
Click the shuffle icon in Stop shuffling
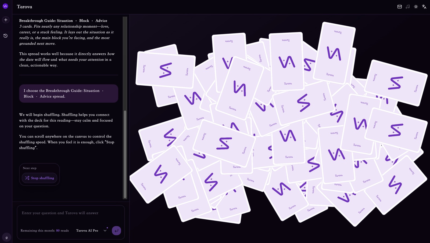coord(27,178)
